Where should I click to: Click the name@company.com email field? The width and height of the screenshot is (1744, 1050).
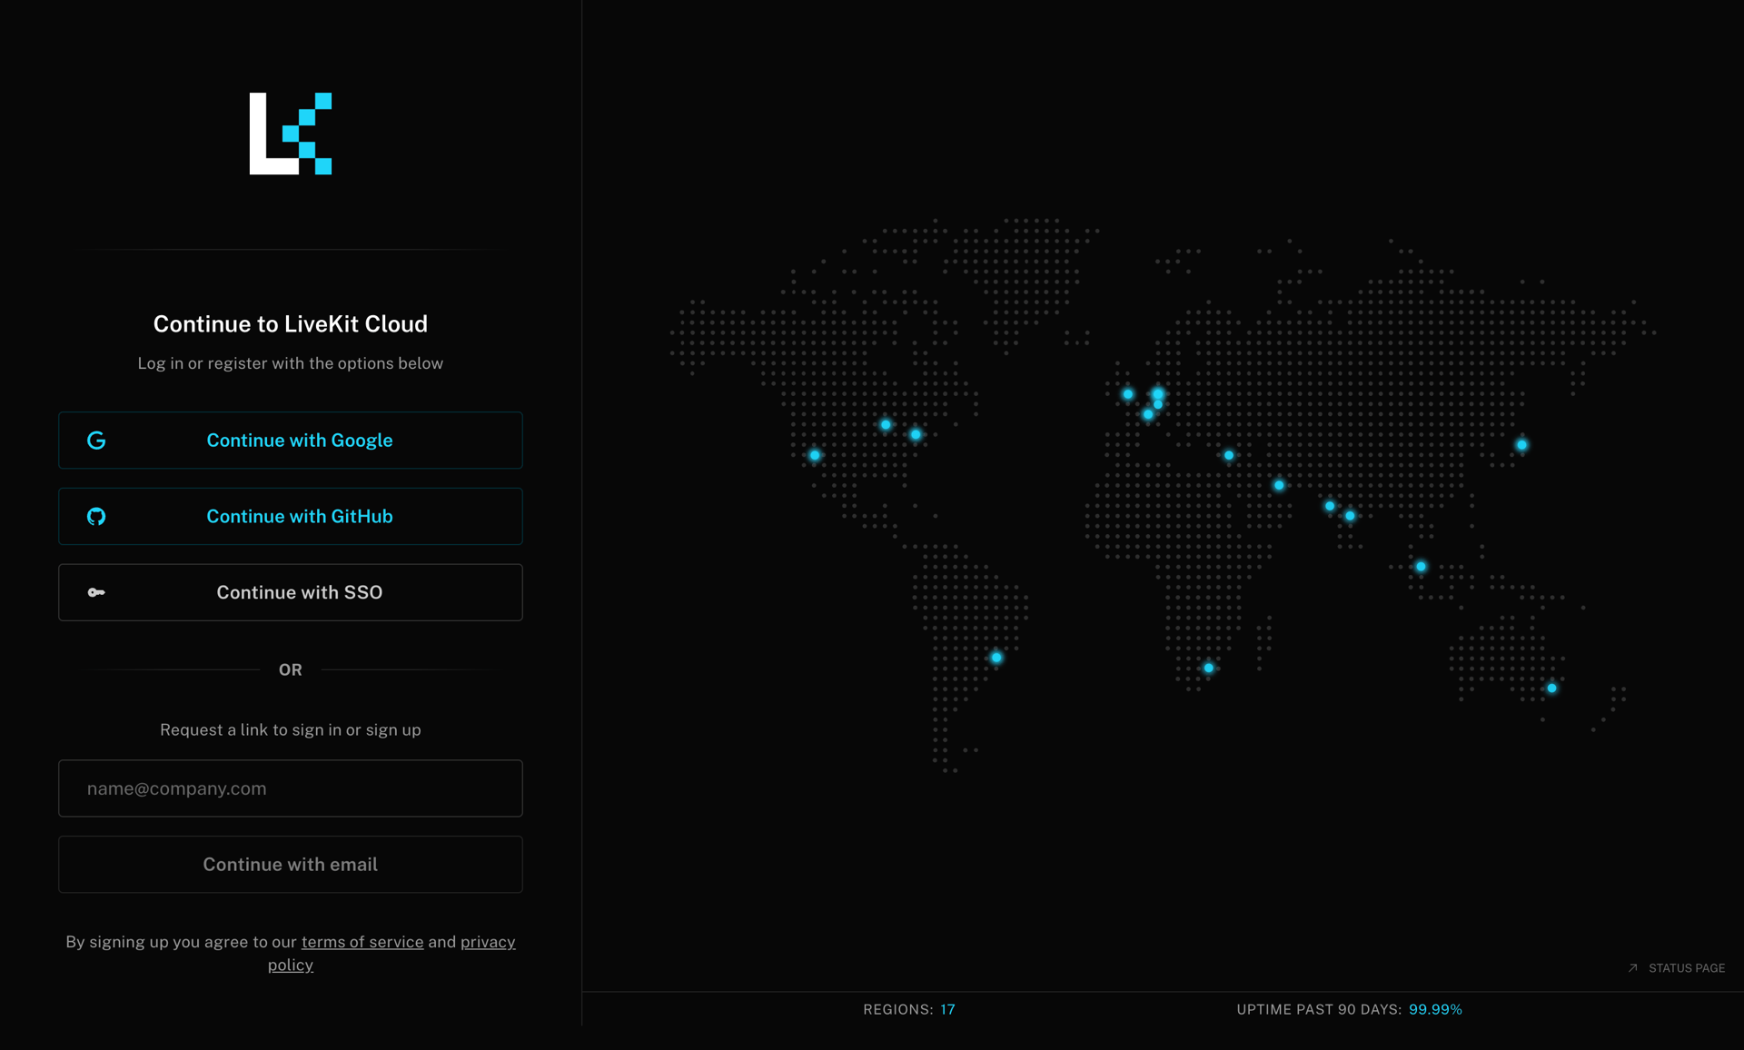tap(290, 788)
